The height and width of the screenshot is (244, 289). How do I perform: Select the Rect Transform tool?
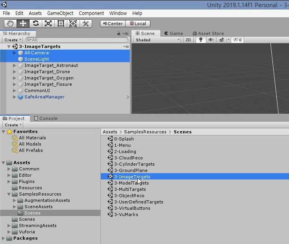(61, 24)
